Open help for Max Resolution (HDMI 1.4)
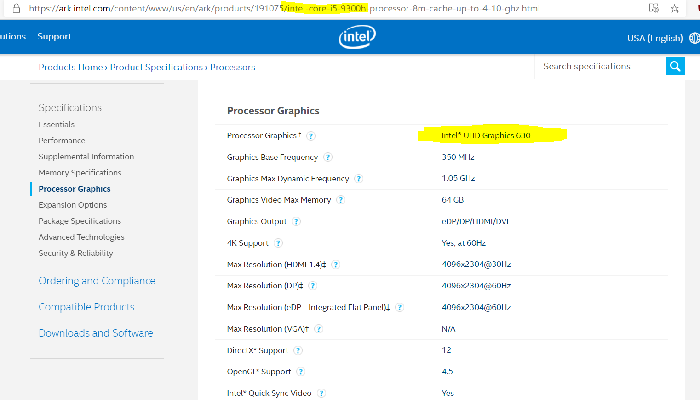Screen dimensions: 700x400 [336, 265]
